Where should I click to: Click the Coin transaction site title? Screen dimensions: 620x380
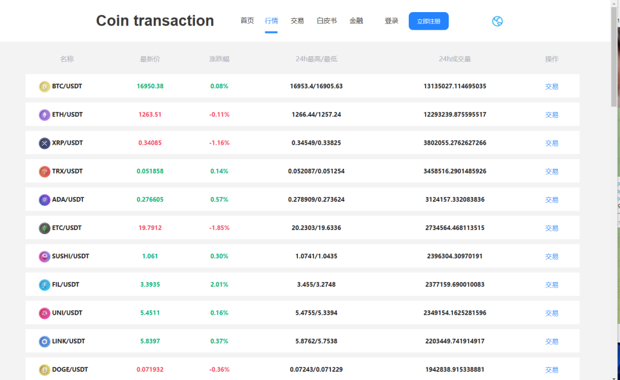point(155,21)
